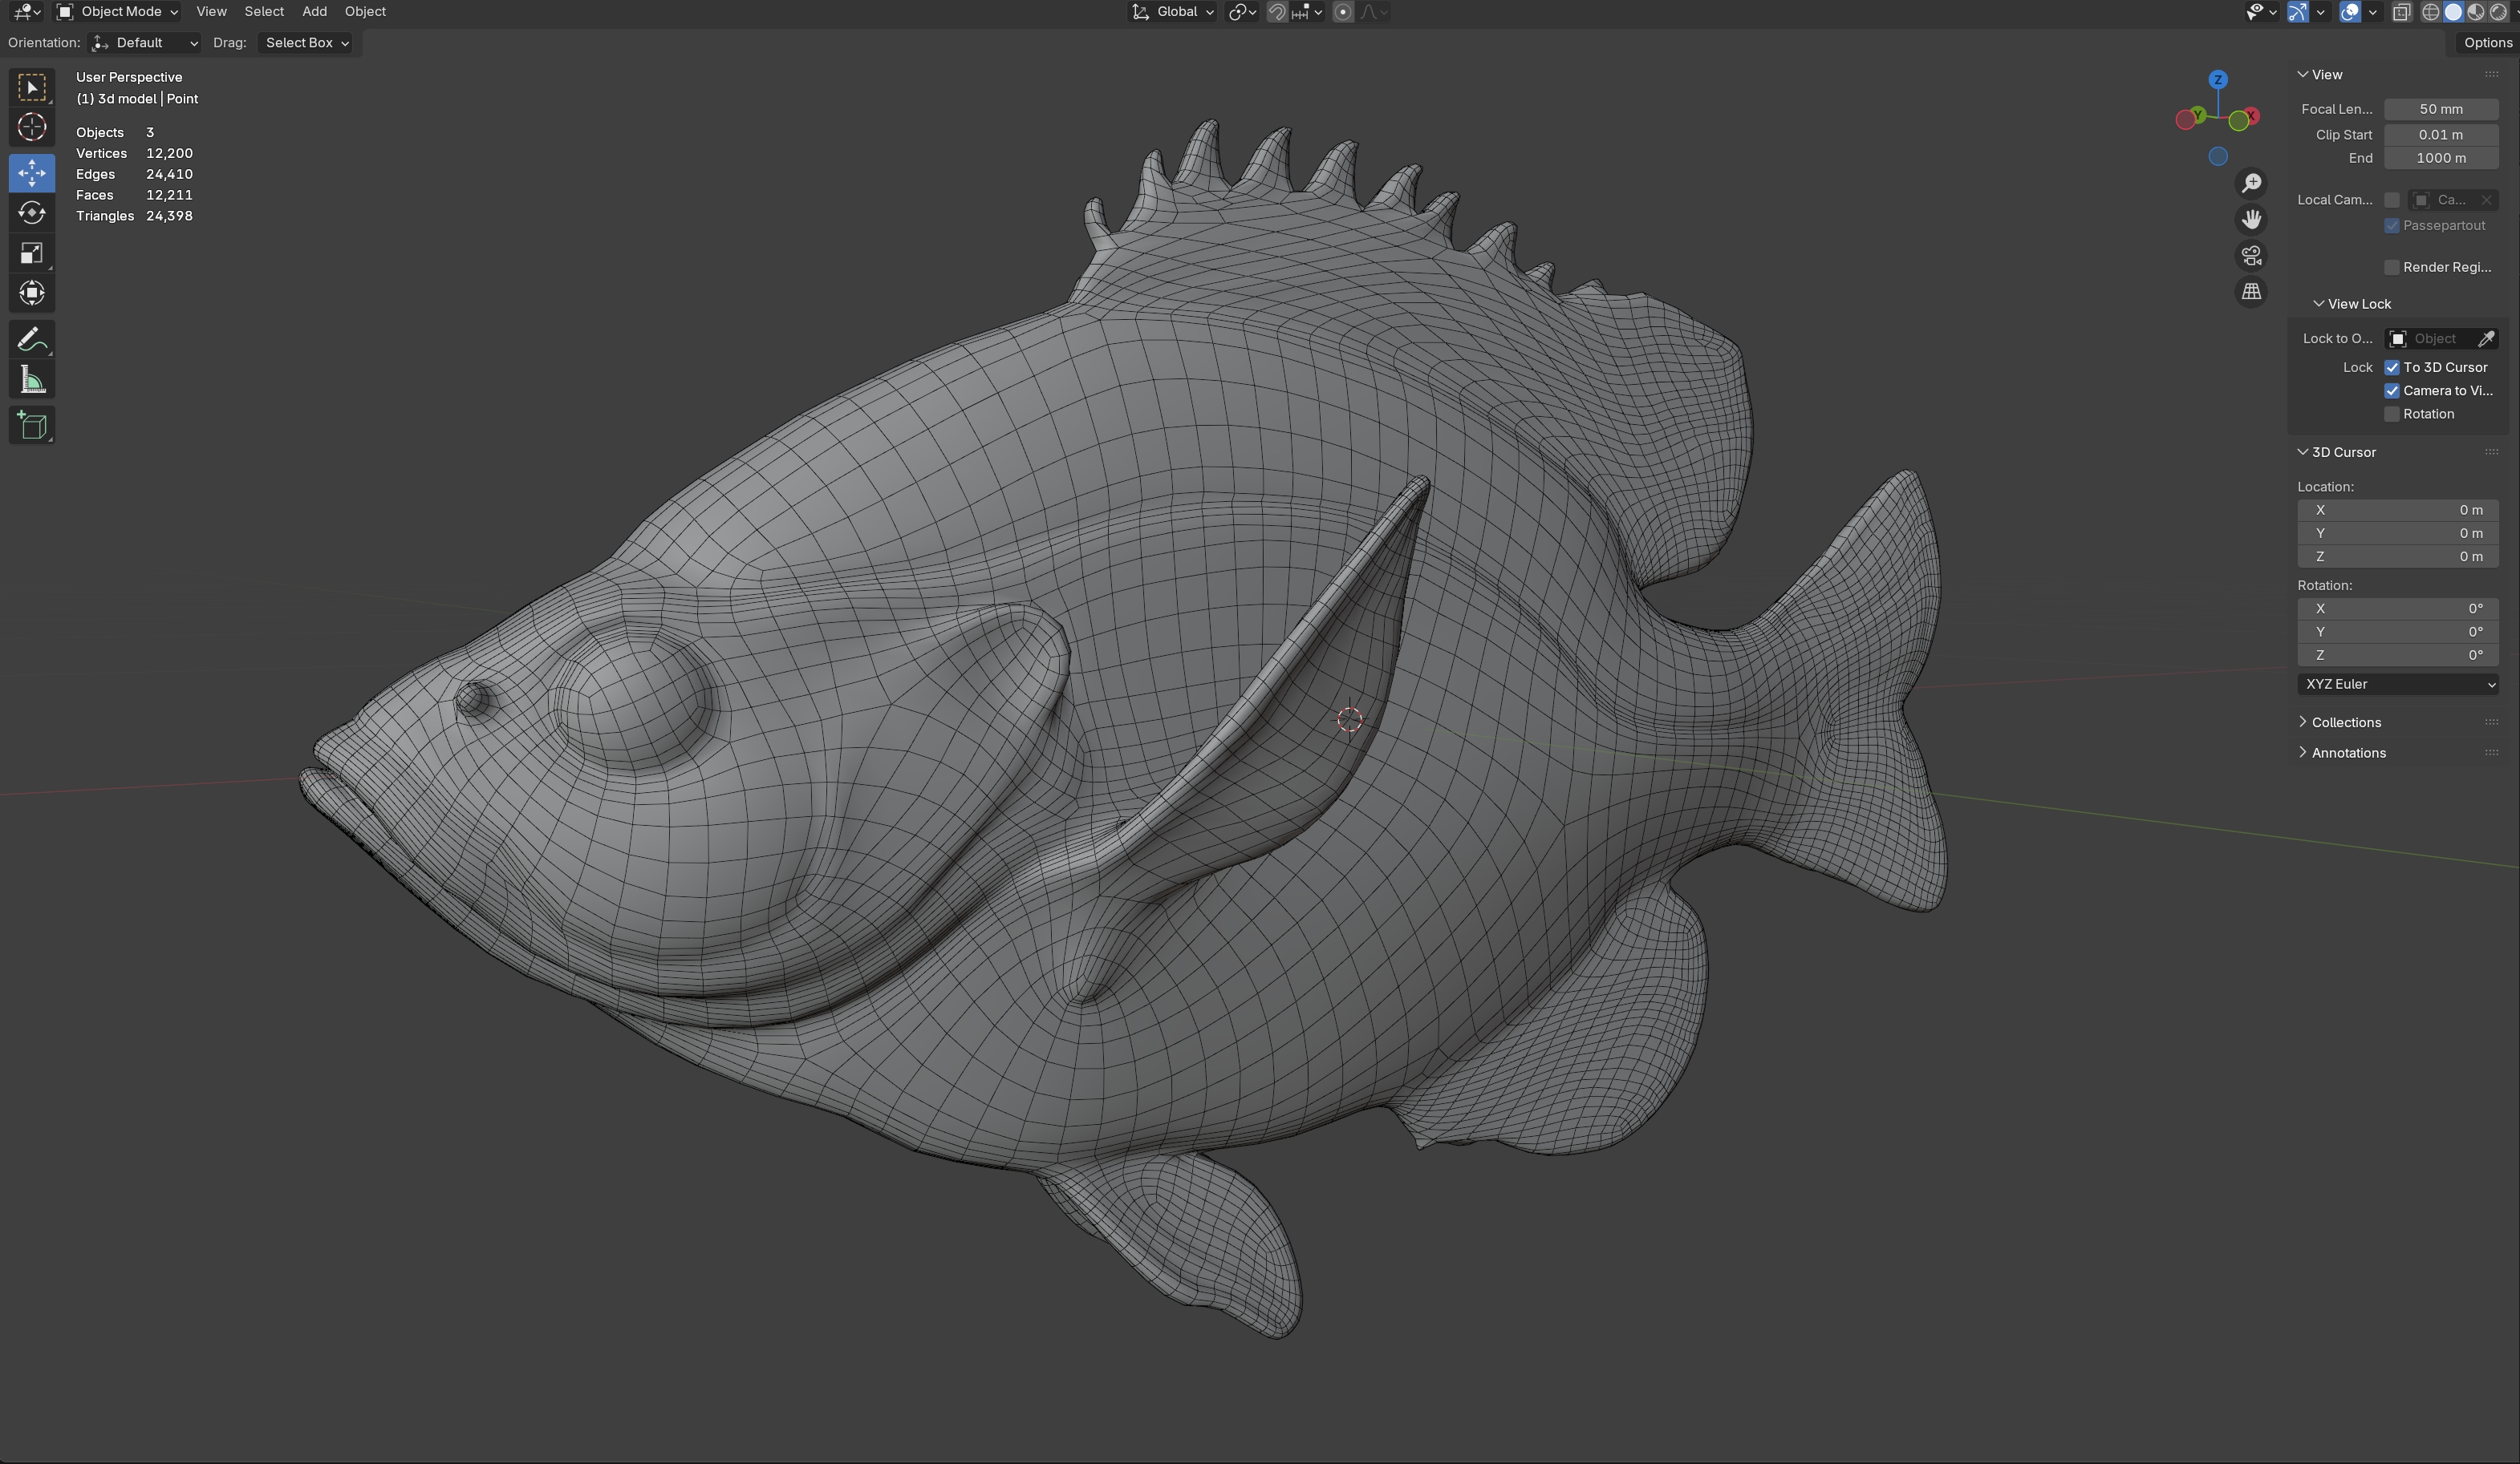The height and width of the screenshot is (1464, 2520).
Task: Enable the Rotation lock checkbox
Action: pos(2392,414)
